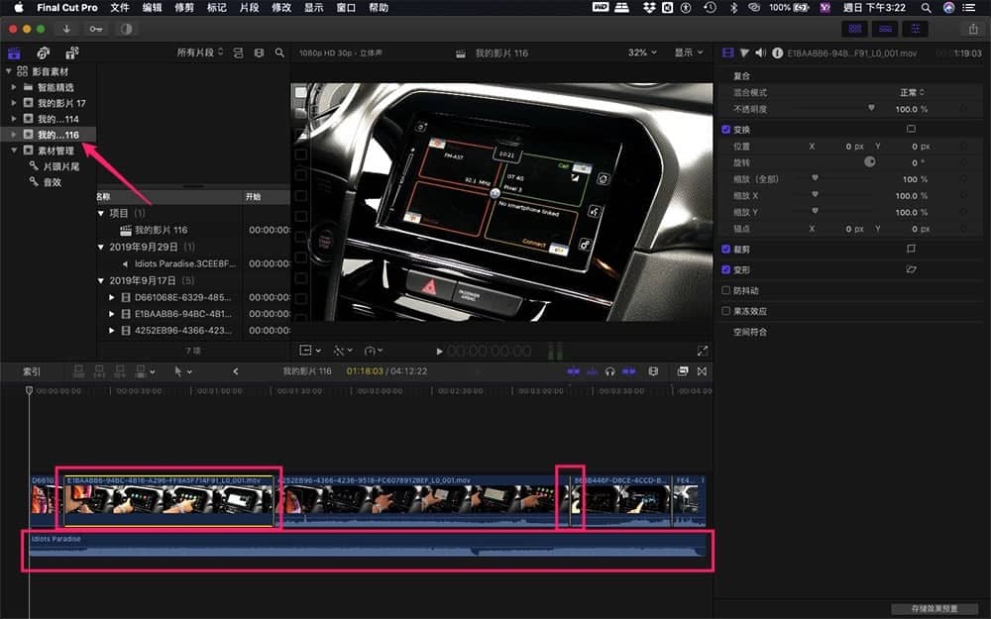Screen dimensions: 991x619
Task: Expand the viewer to full screen
Action: (x=703, y=351)
